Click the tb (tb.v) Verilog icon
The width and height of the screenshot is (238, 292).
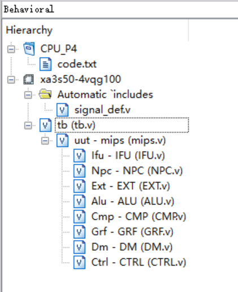pos(45,125)
